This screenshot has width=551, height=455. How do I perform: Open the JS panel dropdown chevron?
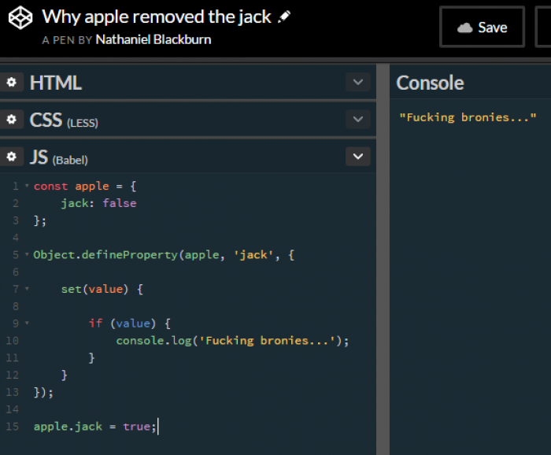coord(357,157)
